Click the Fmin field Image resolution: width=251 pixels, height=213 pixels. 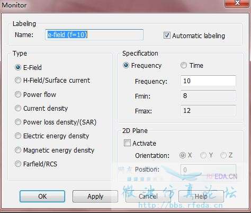[x=208, y=96]
